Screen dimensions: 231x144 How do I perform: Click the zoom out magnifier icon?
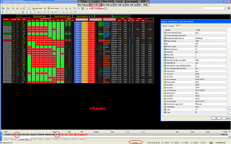(x=79, y=8)
